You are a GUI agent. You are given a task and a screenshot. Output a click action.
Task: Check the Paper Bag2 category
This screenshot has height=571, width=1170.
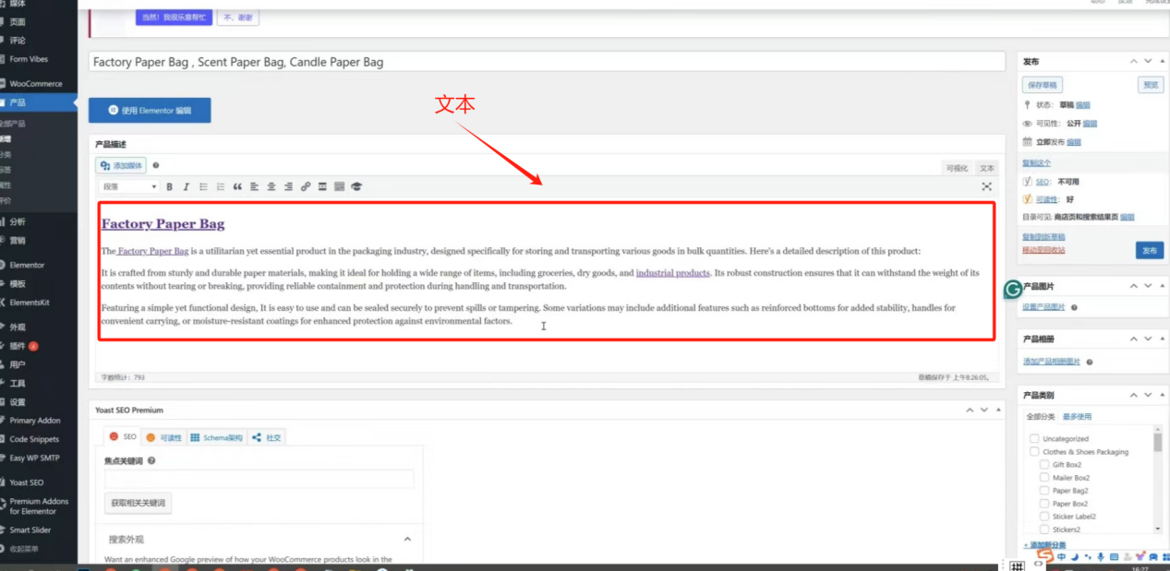point(1044,491)
